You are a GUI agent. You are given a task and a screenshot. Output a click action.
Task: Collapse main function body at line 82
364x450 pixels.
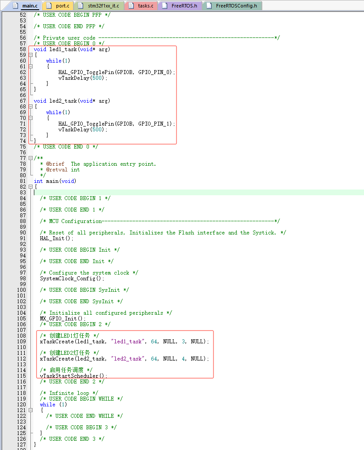click(x=31, y=186)
